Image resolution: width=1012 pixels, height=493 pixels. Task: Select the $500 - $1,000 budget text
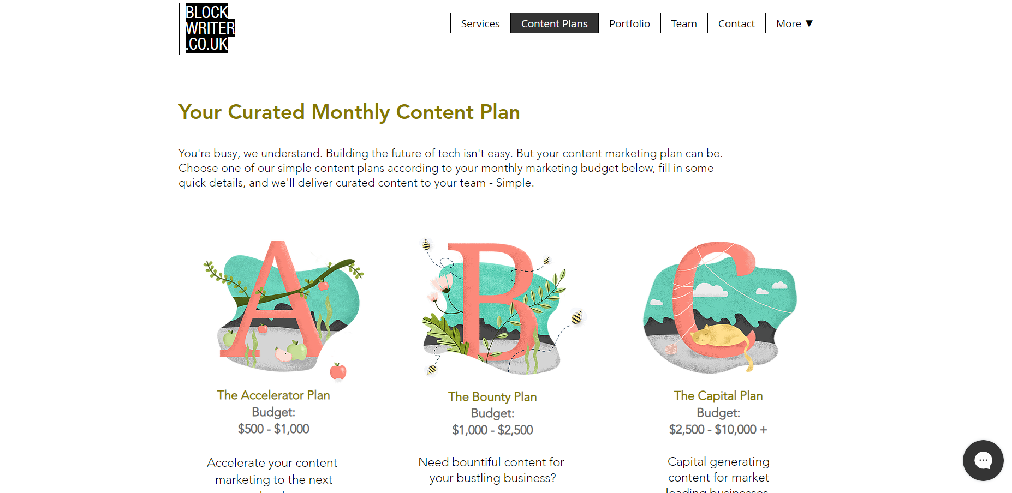tap(273, 429)
